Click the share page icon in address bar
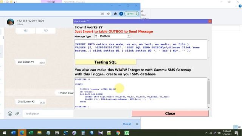This screenshot has width=242, height=136. (x=102, y=14)
